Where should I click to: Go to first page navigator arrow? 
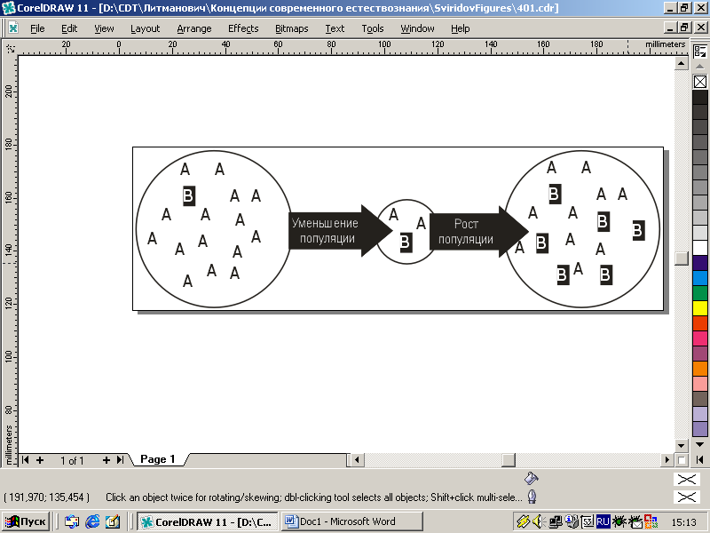[25, 460]
